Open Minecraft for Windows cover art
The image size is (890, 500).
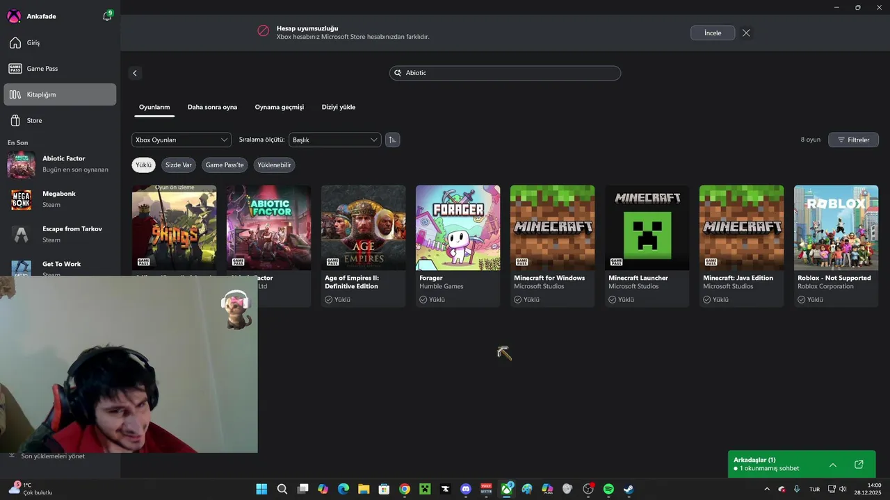pyautogui.click(x=552, y=228)
